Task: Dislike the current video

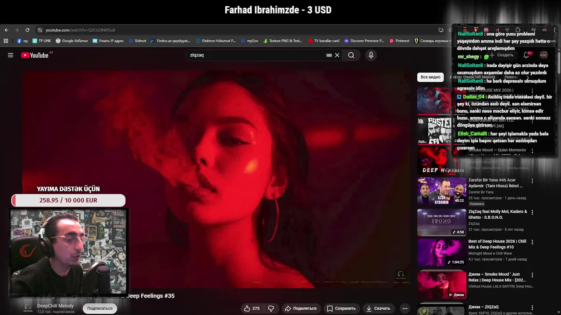Action: click(271, 308)
